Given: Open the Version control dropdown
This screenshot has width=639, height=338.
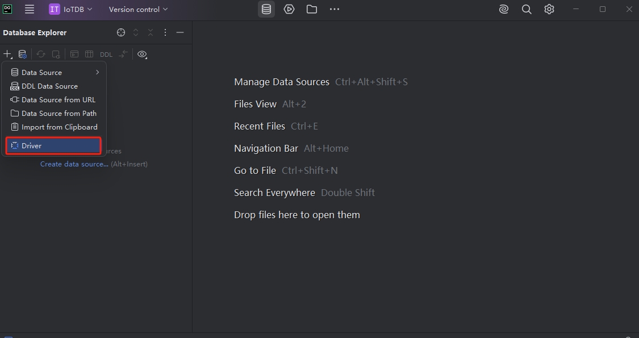Looking at the screenshot, I should (x=138, y=9).
